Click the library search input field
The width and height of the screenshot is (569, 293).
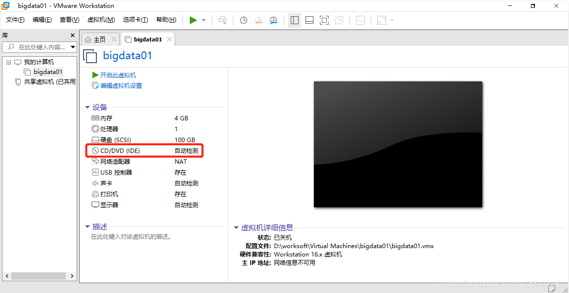pos(36,47)
